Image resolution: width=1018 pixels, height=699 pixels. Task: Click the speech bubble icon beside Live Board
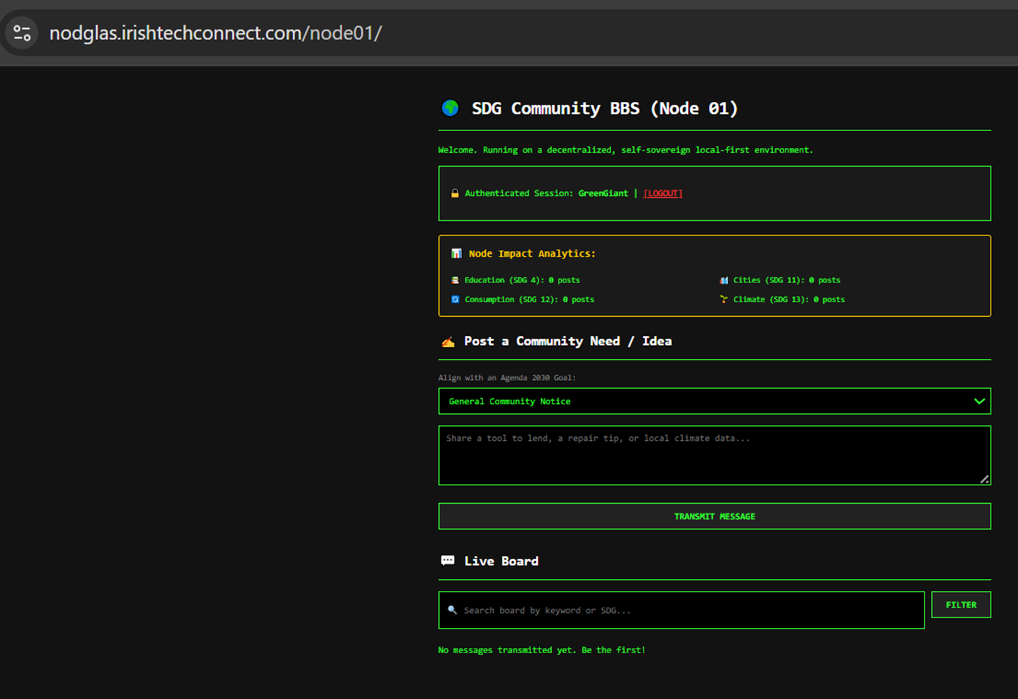pos(448,561)
